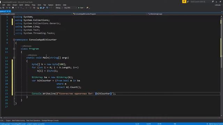Viewport: 223px width, 125px height.
Task: Click the Navigate Backward toolbar icon
Action: tap(26, 8)
